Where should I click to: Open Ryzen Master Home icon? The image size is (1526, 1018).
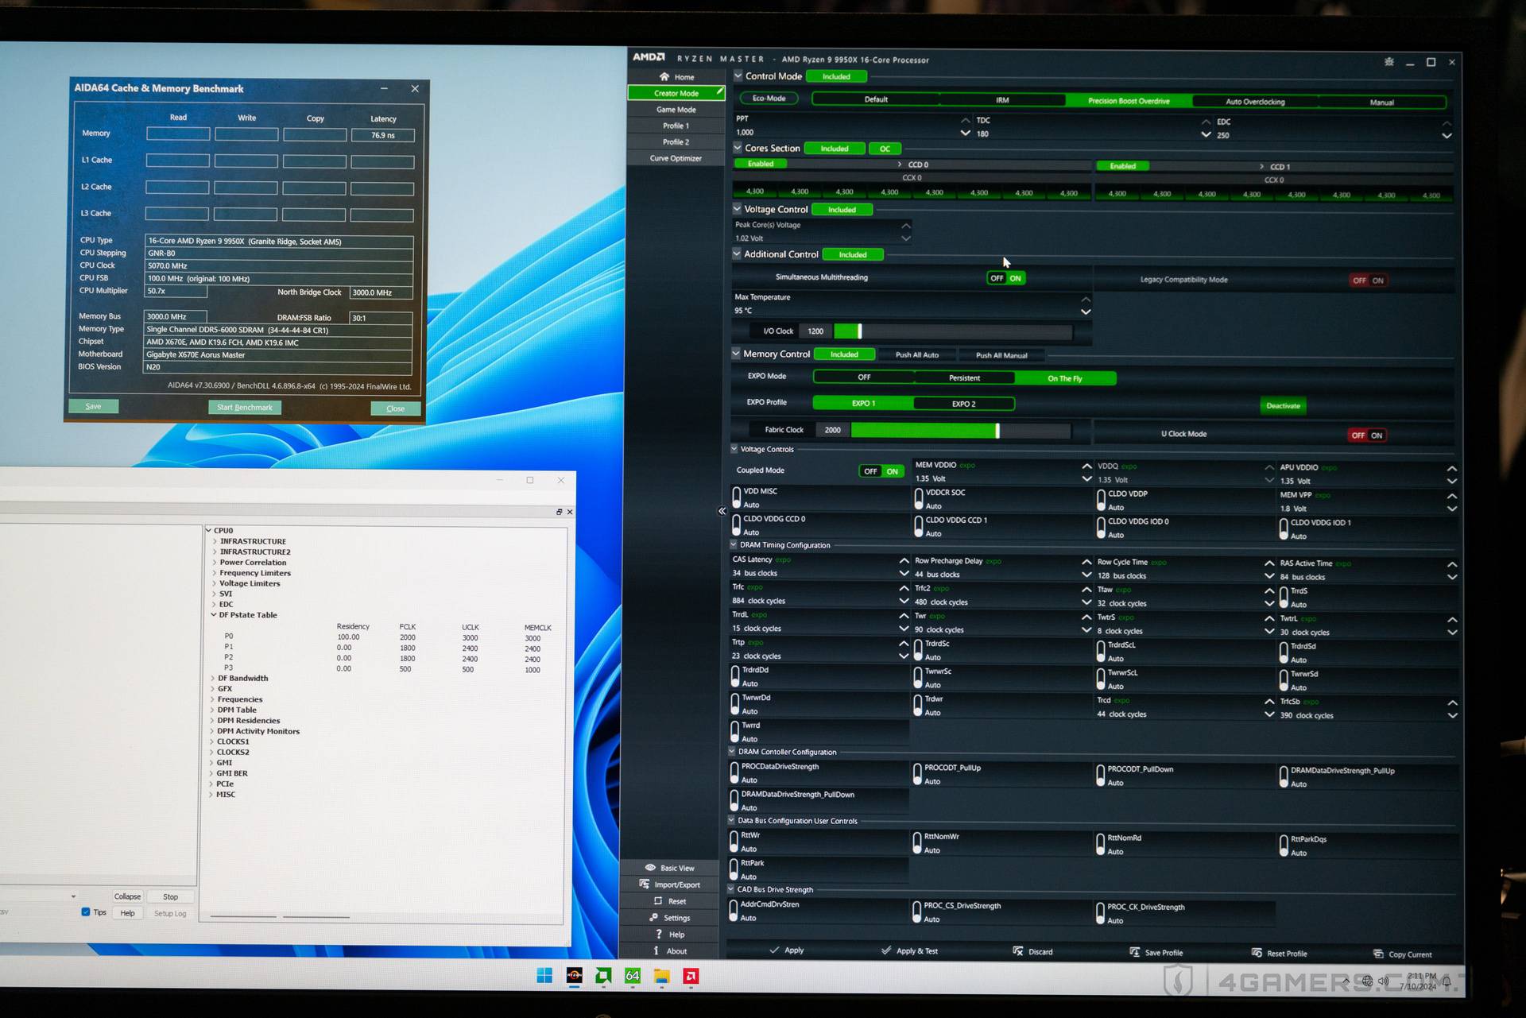[x=664, y=76]
